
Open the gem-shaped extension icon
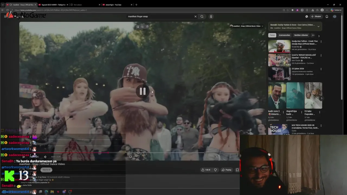pyautogui.click(x=293, y=10)
